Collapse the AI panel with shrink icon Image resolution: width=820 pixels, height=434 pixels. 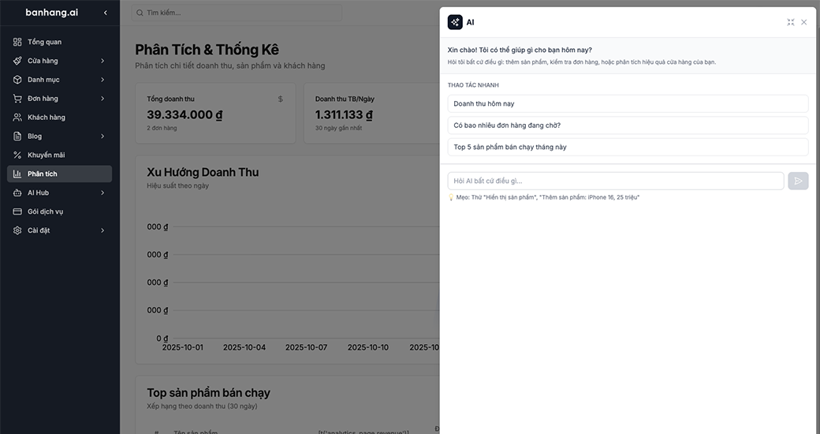click(790, 22)
